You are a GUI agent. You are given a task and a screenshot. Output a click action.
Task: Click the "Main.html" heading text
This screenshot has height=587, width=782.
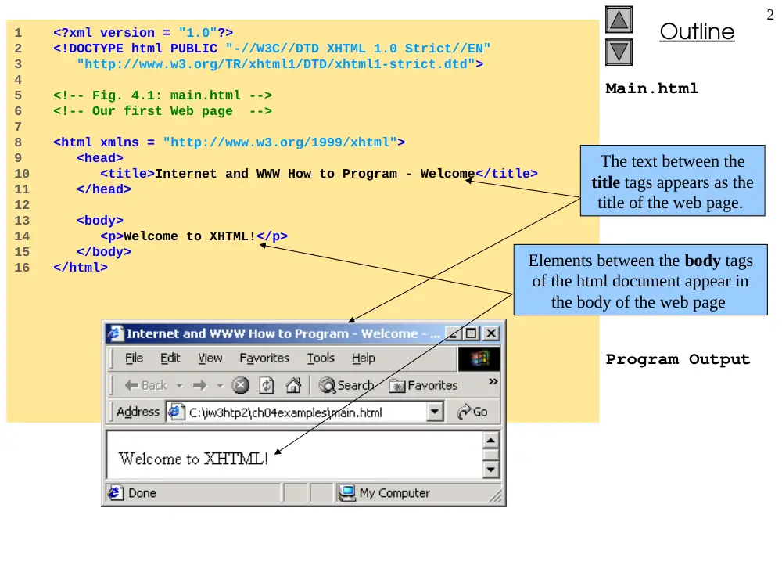652,88
